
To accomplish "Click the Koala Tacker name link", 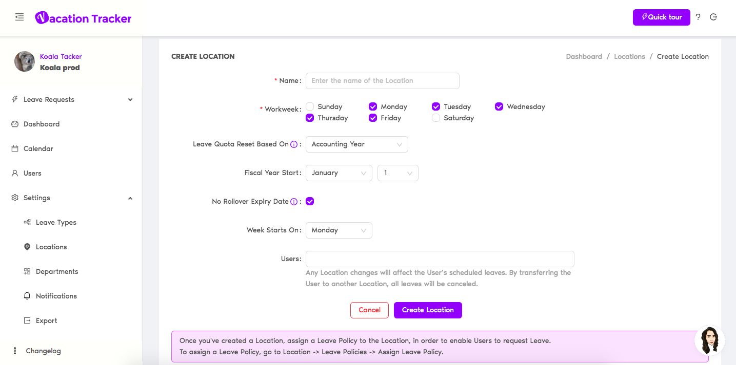I will [x=61, y=56].
